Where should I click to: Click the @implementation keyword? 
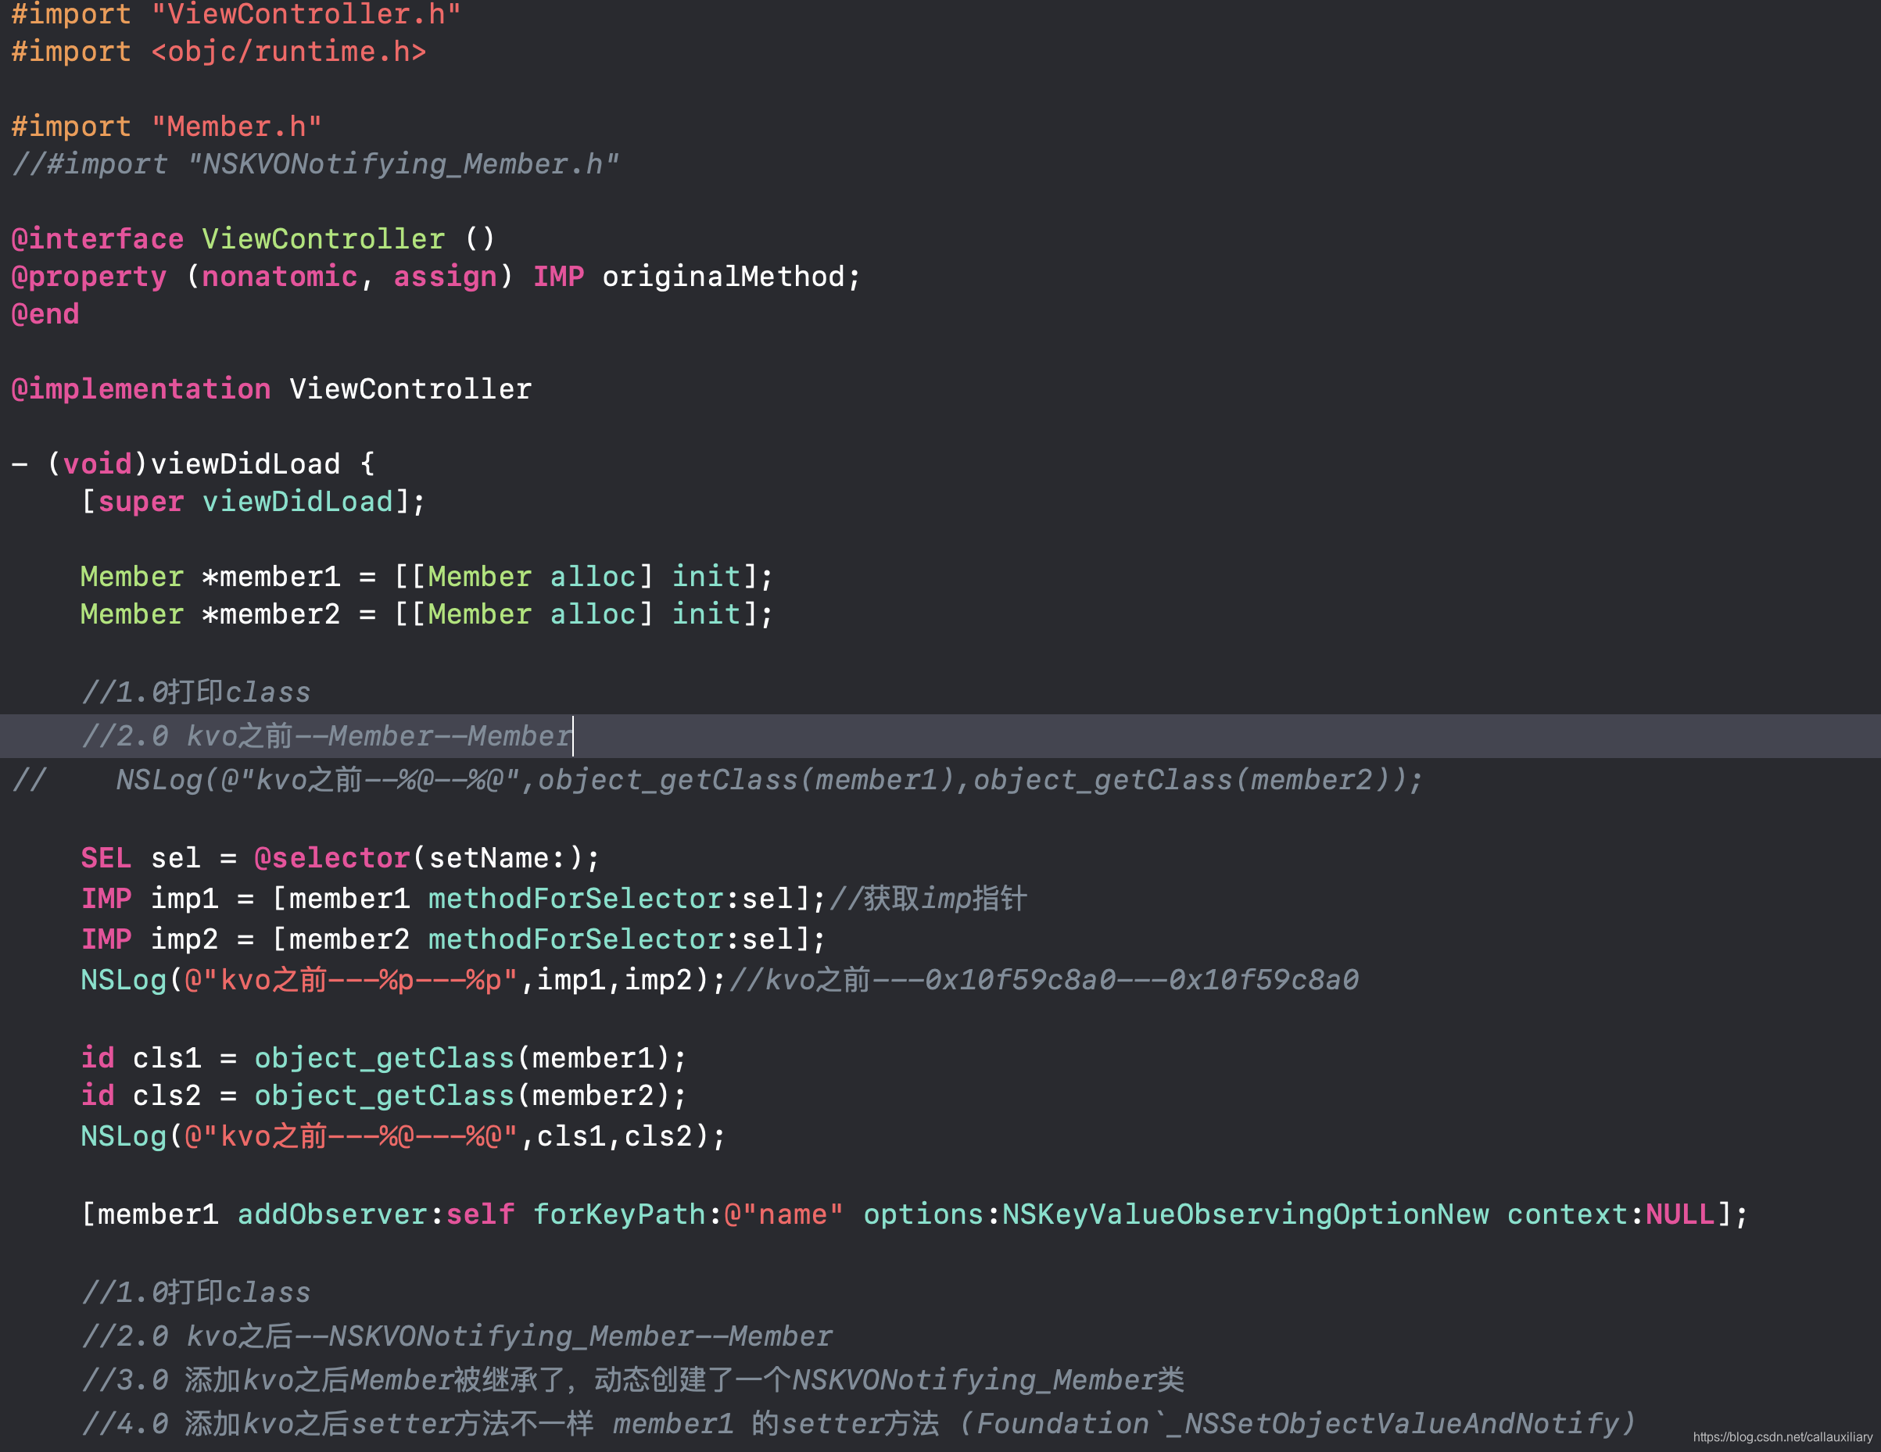click(x=141, y=389)
